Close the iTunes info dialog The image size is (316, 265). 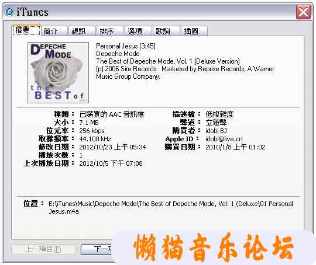tap(303, 12)
